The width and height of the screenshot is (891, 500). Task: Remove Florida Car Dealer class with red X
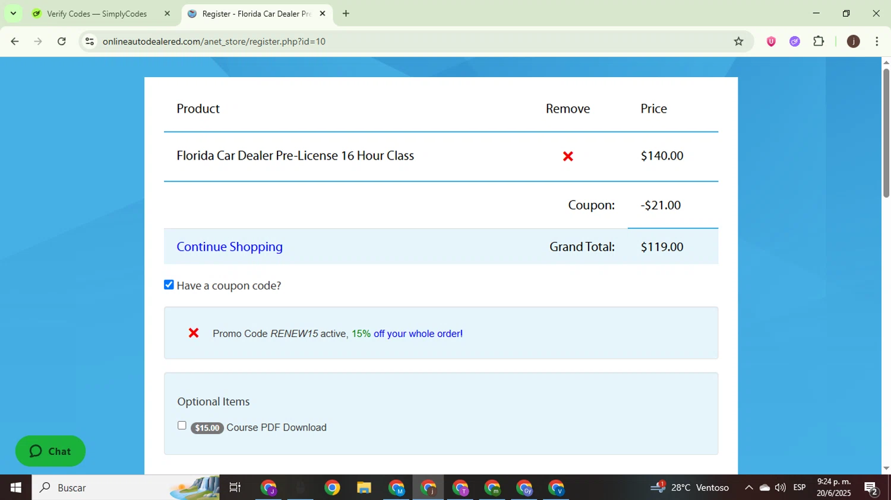(568, 156)
